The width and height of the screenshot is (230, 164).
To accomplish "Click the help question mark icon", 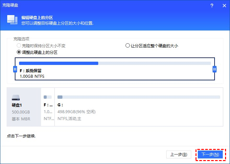I will (212, 6).
